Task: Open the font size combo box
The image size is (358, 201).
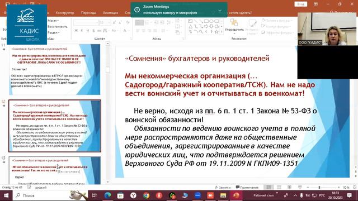Action: pos(105,22)
